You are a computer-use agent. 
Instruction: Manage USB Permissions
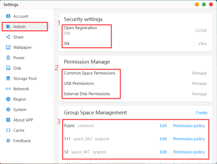coord(199,84)
